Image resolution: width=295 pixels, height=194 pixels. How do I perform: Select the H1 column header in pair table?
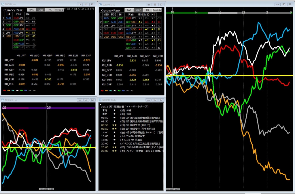click(x=154, y=14)
